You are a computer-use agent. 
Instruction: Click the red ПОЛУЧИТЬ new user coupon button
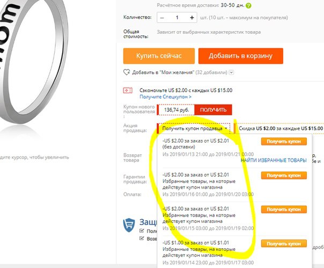click(213, 110)
